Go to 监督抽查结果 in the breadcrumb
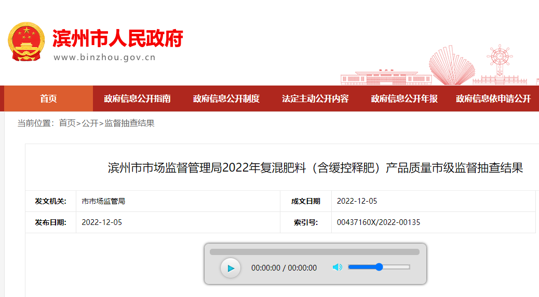 click(x=130, y=123)
